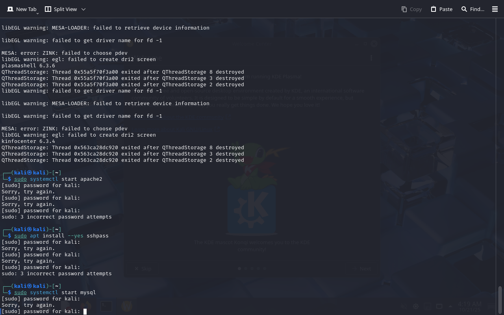This screenshot has width=504, height=315.
Task: Click the 'Find...' text label
Action: 477,9
